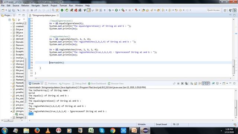This screenshot has width=238, height=134.
Task: Open VLC media player from taskbar
Action: [x=48, y=131]
